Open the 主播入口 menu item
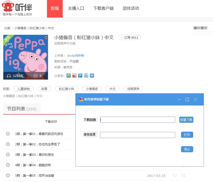 coord(76,8)
